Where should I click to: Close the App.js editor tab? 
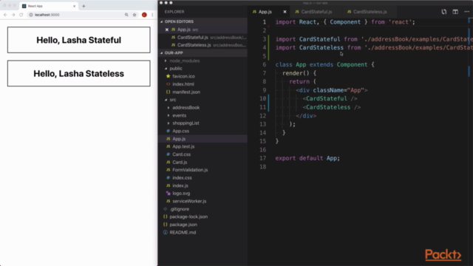(285, 12)
